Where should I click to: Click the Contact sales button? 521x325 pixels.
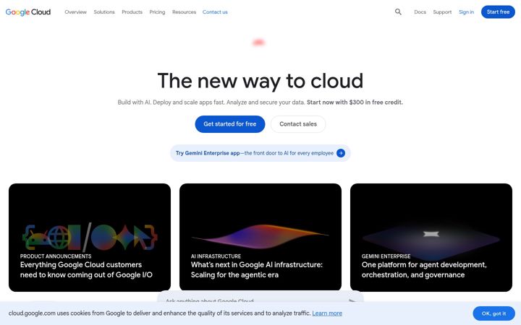pyautogui.click(x=298, y=124)
